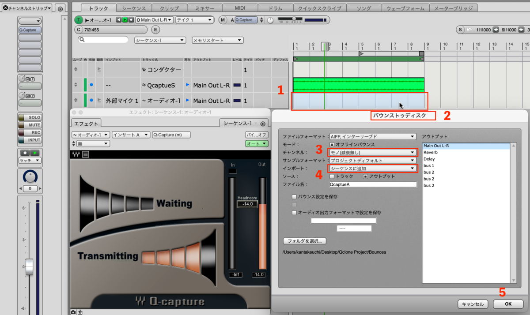Click the M mixer info button
The height and width of the screenshot is (315, 530).
pyautogui.click(x=223, y=20)
